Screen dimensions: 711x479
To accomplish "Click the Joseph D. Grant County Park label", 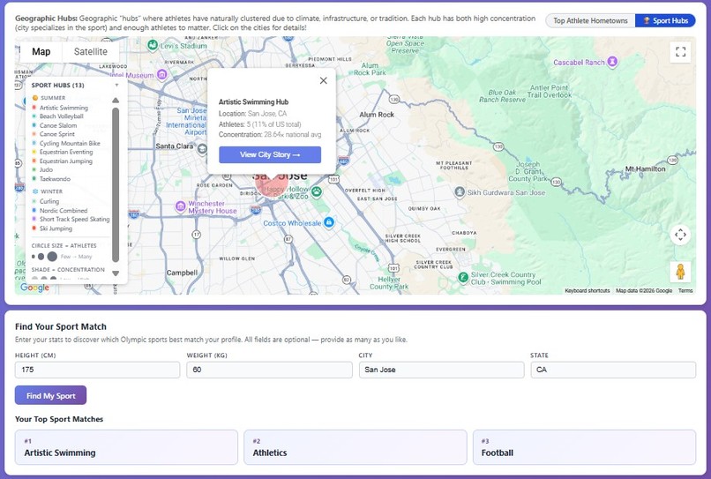I will pyautogui.click(x=528, y=171).
